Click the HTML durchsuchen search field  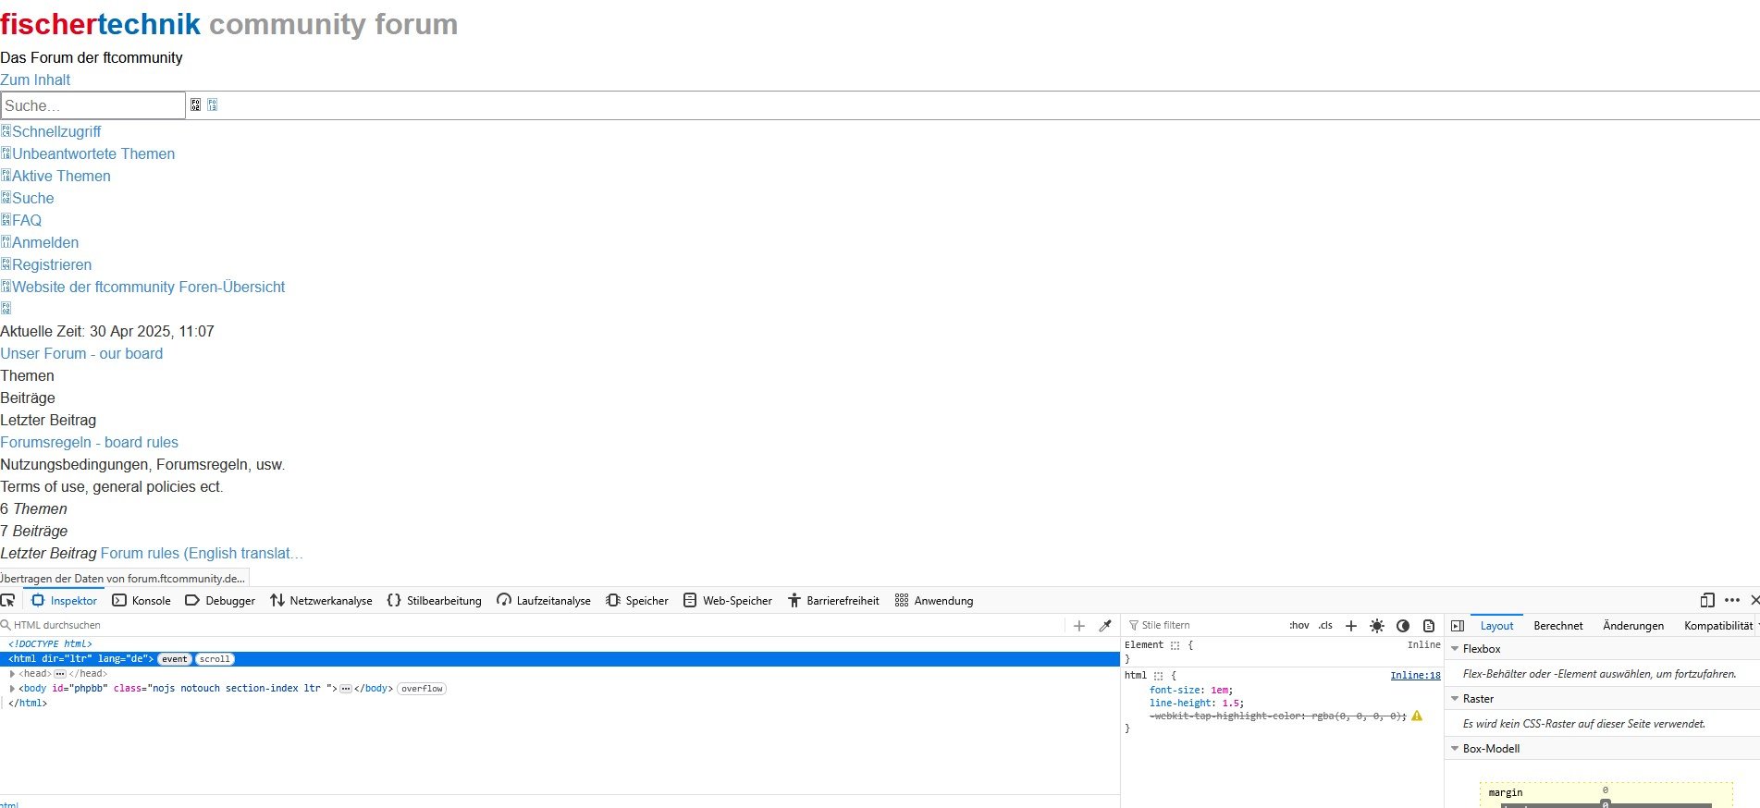pyautogui.click(x=532, y=625)
